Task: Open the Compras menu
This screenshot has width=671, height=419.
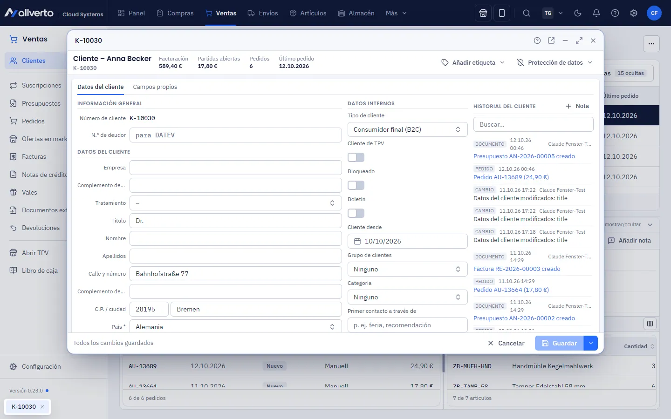Action: point(175,13)
